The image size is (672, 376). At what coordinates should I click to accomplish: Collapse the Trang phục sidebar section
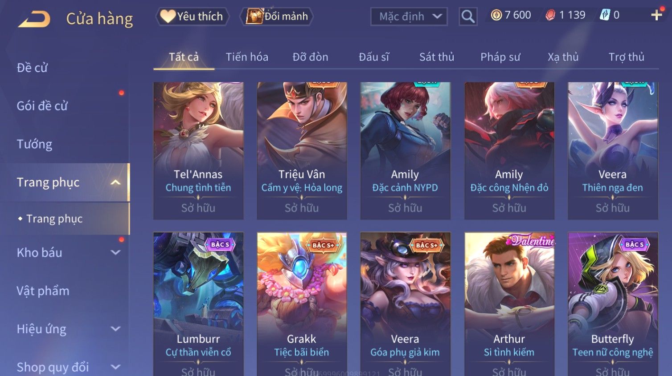(x=115, y=182)
